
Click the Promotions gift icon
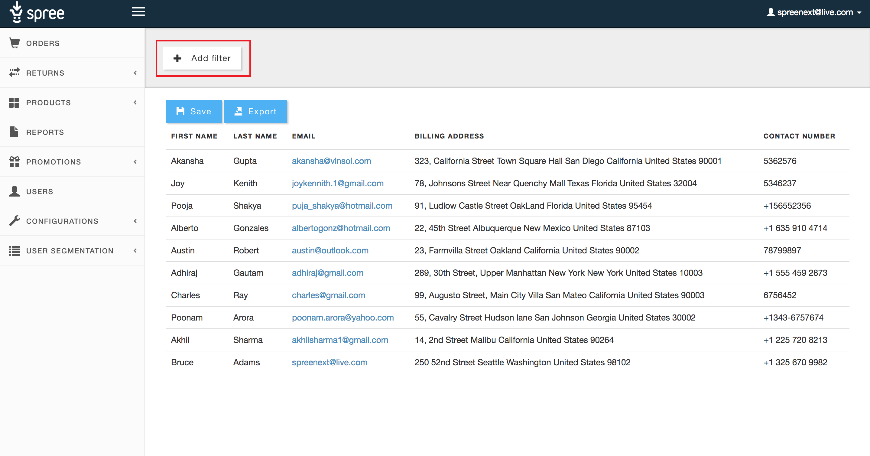(x=15, y=161)
